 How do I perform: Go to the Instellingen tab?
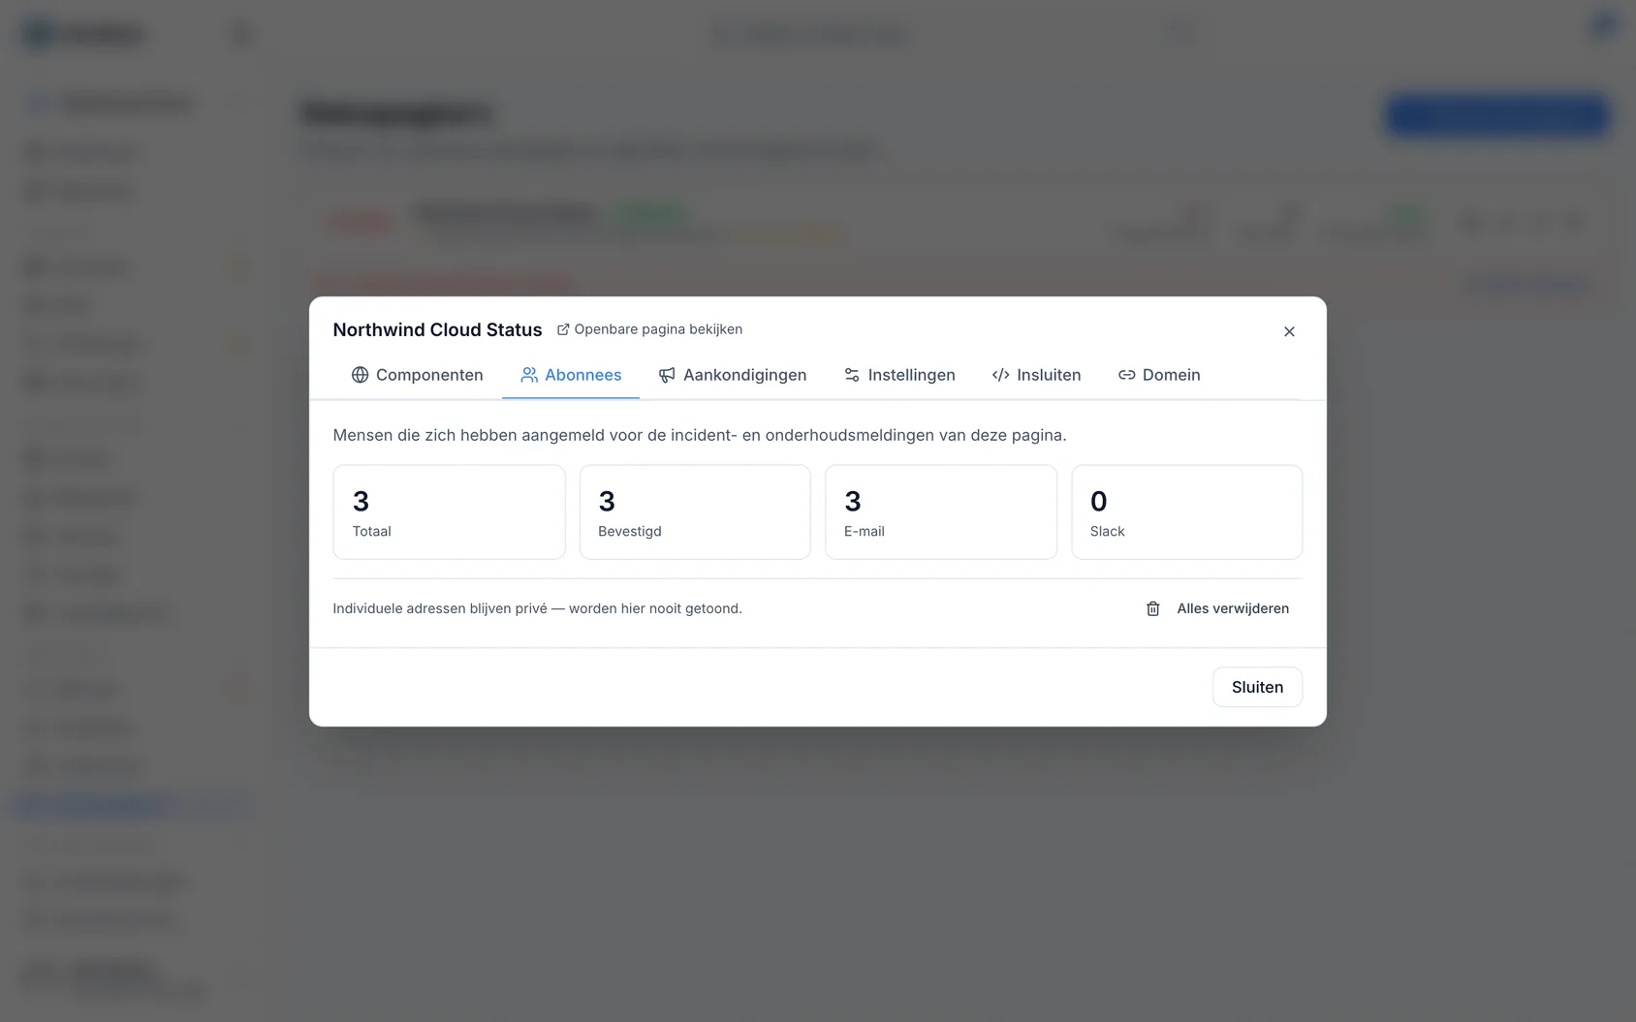[x=899, y=375]
